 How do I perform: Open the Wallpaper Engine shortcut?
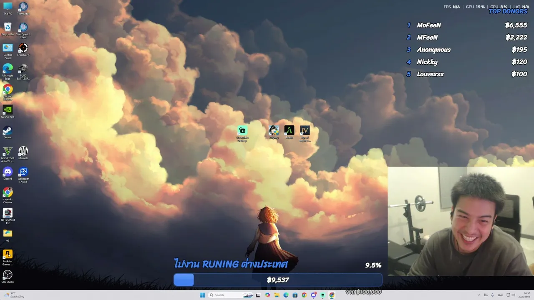click(x=23, y=175)
